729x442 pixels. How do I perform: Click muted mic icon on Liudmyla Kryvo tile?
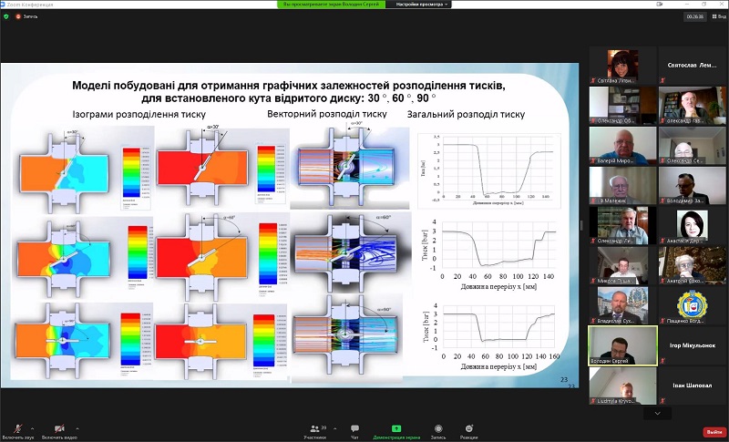(593, 401)
